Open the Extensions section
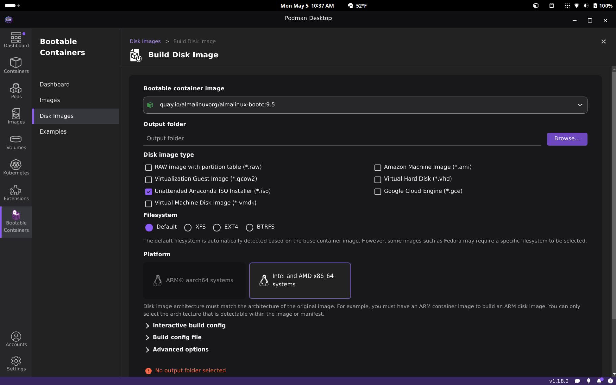The image size is (616, 385). (x=16, y=193)
